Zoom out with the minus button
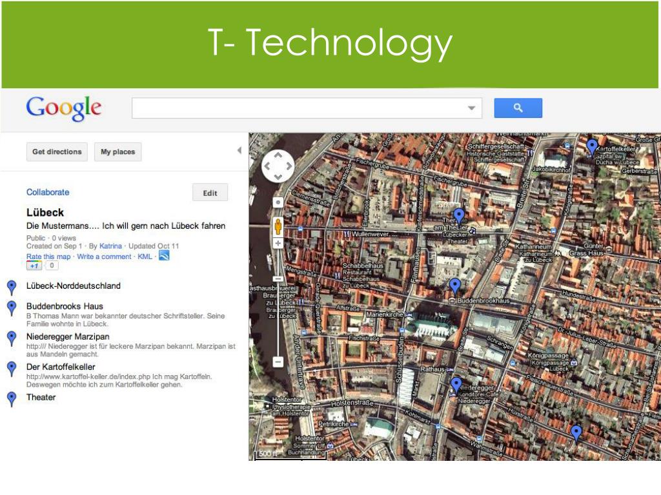The image size is (661, 495). [278, 362]
